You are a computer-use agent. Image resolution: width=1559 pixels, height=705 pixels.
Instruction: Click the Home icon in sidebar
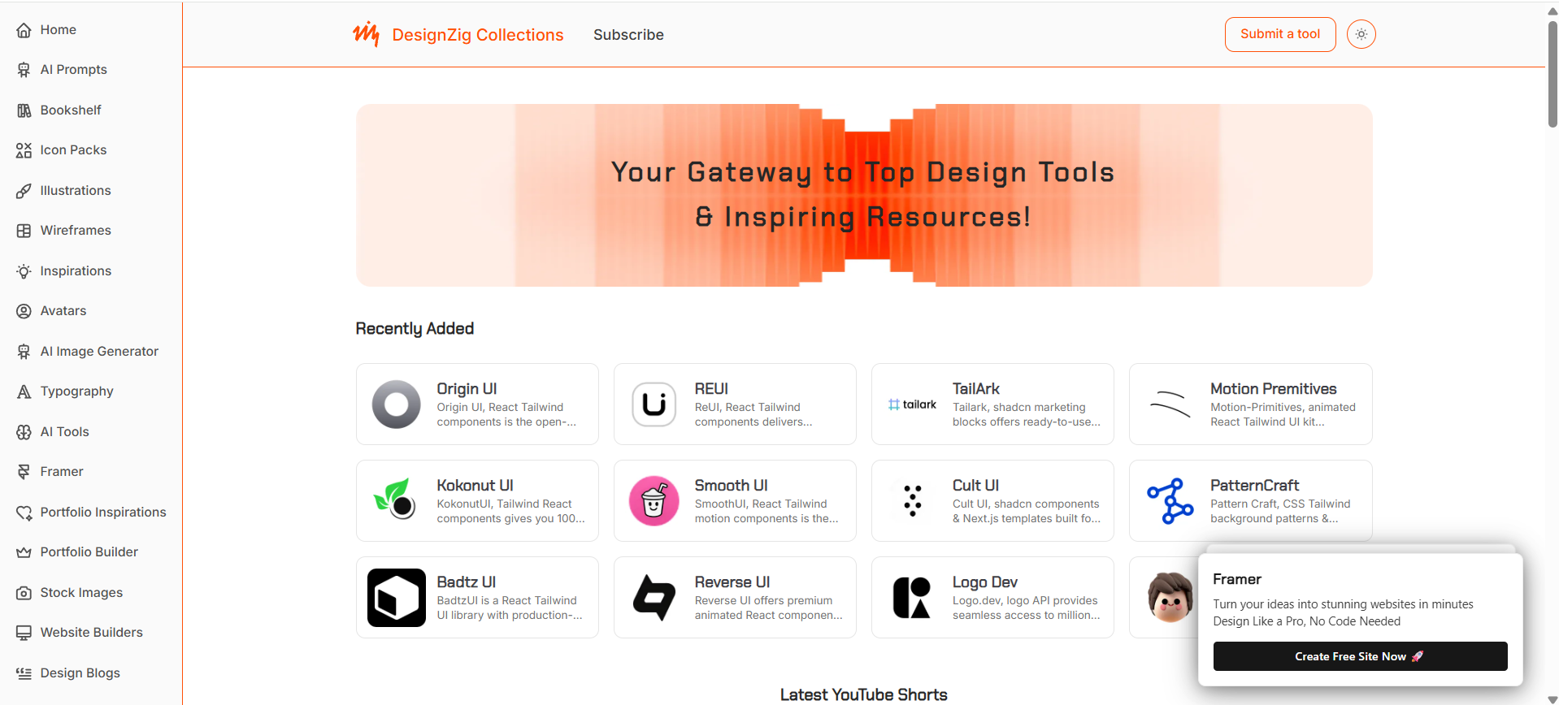coord(24,30)
